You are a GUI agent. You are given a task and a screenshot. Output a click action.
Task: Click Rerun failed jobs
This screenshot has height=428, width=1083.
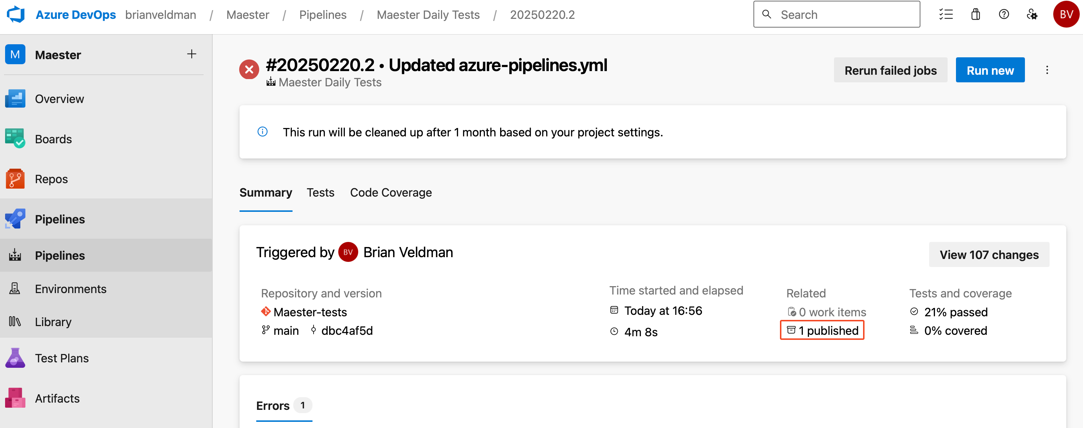click(890, 70)
